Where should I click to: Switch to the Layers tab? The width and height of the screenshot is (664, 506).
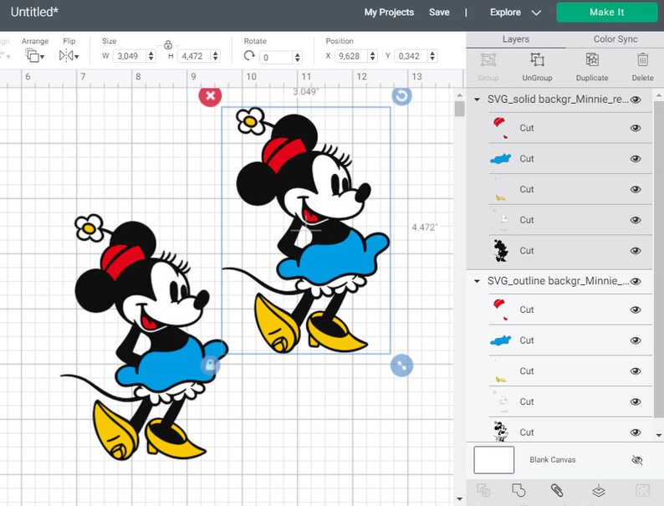tap(516, 39)
